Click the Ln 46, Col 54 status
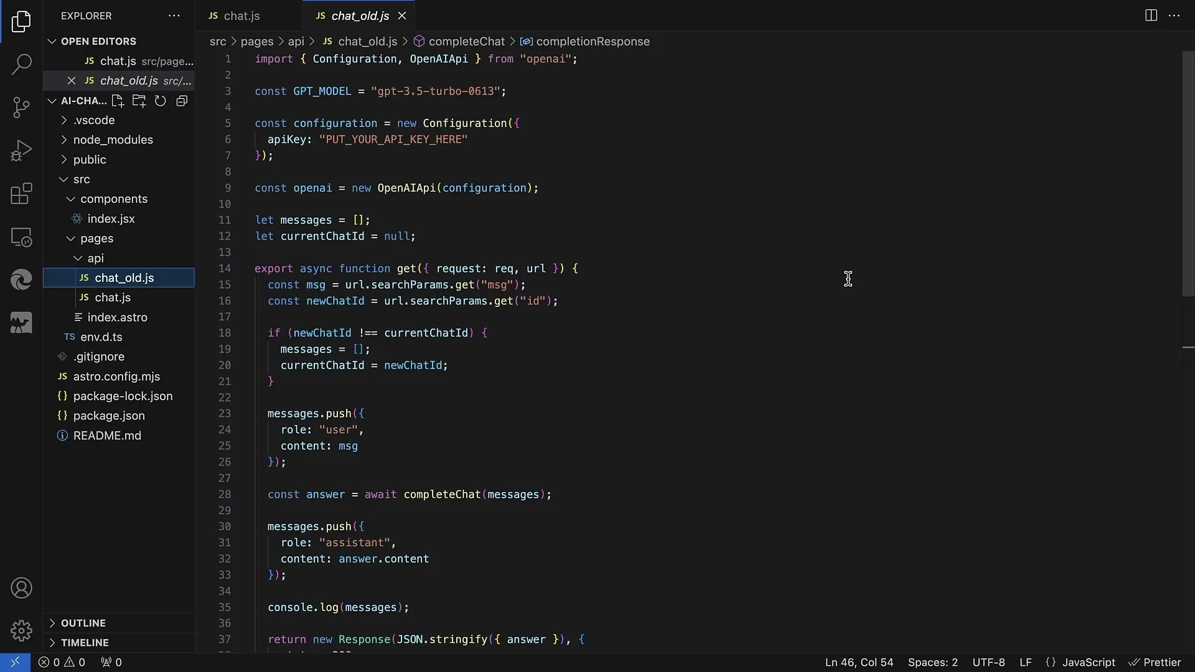Image resolution: width=1195 pixels, height=672 pixels. 859,662
